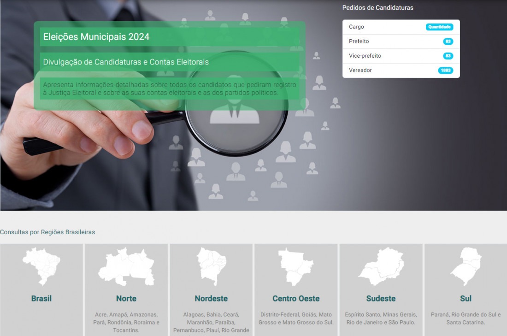This screenshot has height=336, width=507.
Task: Select the Norte region map icon
Action: click(126, 267)
